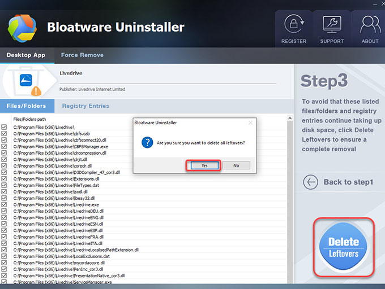
Task: Toggle checkbox for FileTypes.dat
Action: pos(4,185)
